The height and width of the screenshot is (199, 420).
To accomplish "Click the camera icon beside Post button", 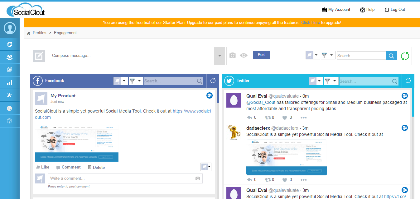I will click(x=232, y=55).
